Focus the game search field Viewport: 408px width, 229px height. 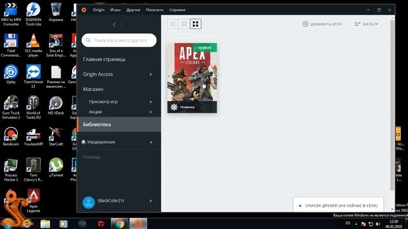[x=119, y=40]
